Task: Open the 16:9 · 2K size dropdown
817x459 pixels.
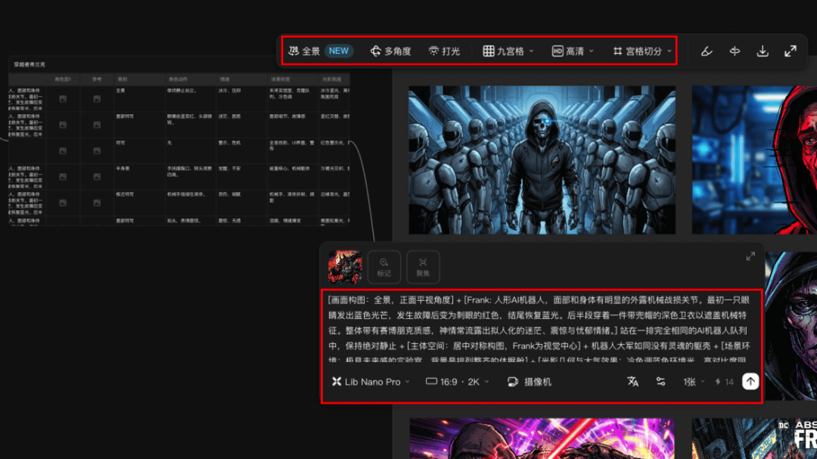Action: click(458, 382)
